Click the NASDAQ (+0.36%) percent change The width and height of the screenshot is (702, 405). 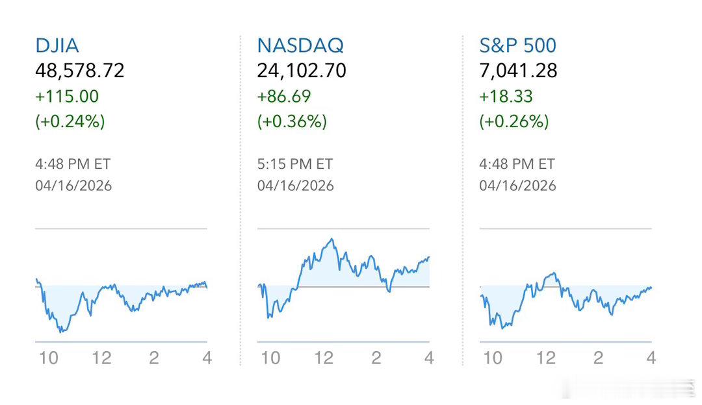292,121
